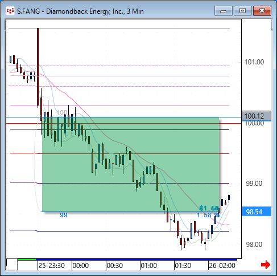
Task: Click the 98.00 price axis label
Action: 254,244
